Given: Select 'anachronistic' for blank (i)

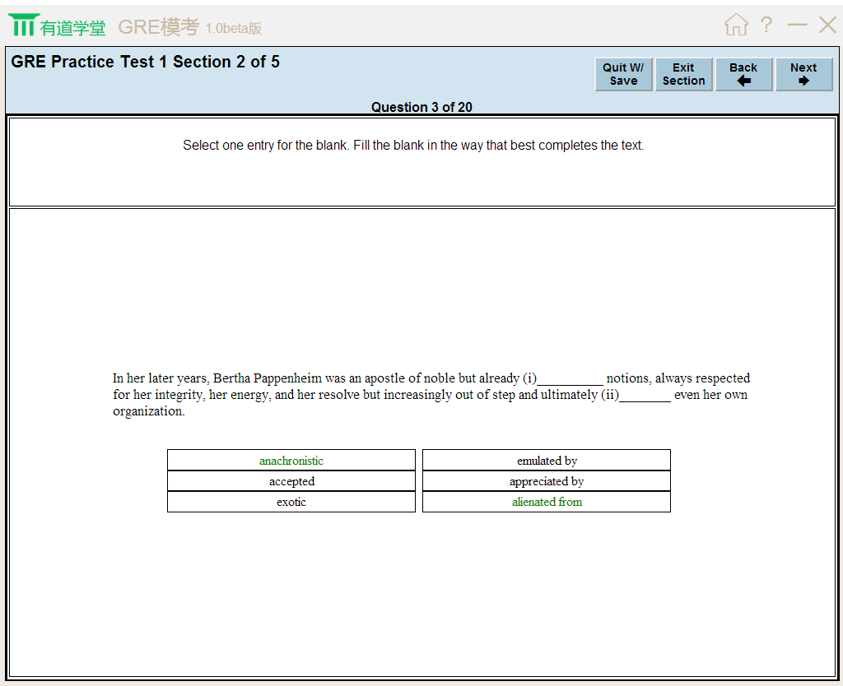Looking at the screenshot, I should 291,461.
